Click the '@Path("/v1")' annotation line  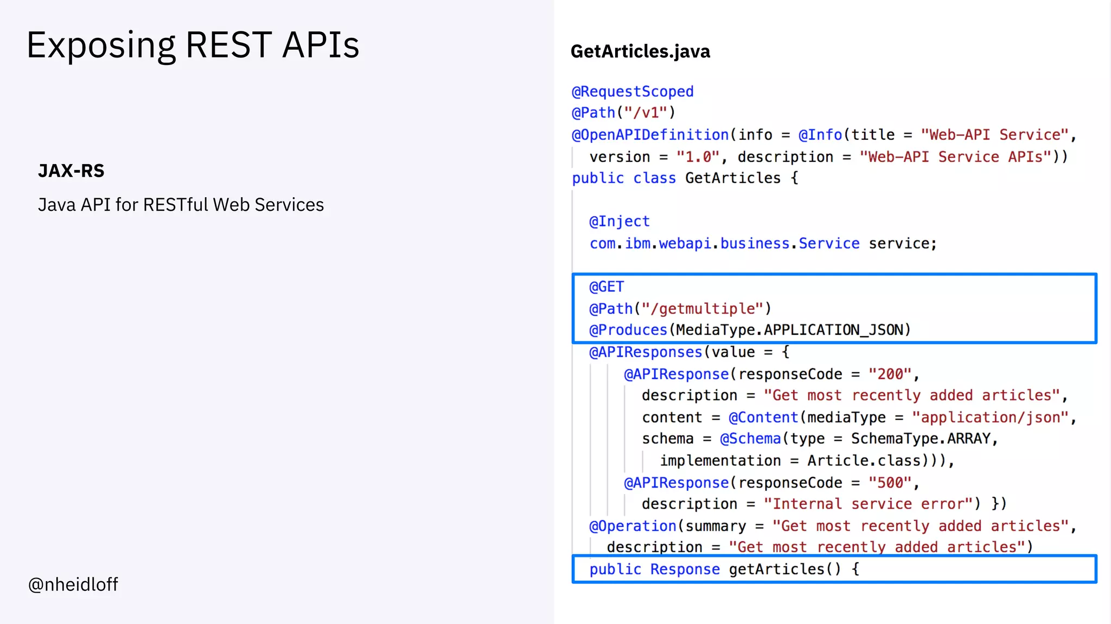(624, 113)
